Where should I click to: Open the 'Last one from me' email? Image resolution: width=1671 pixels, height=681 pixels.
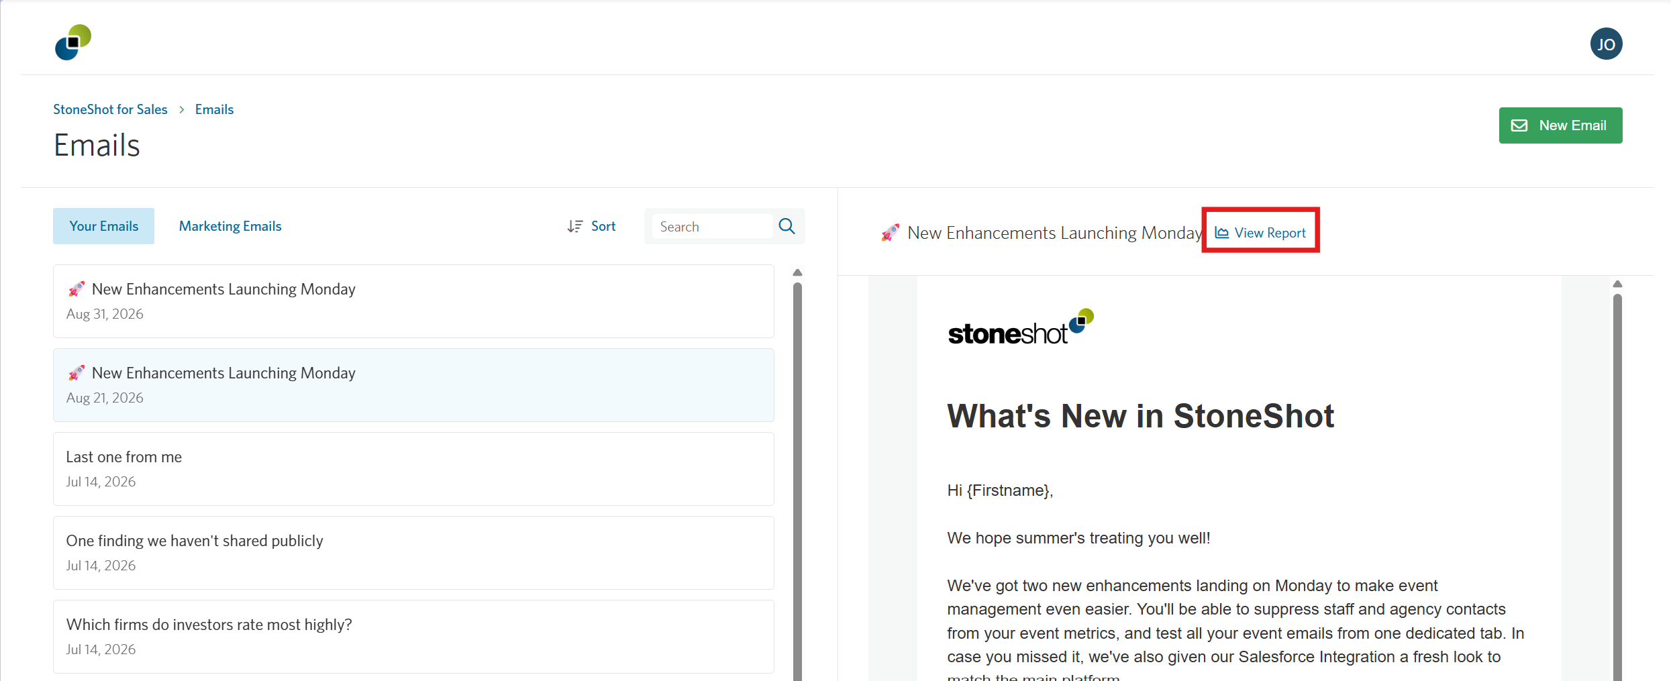tap(413, 469)
